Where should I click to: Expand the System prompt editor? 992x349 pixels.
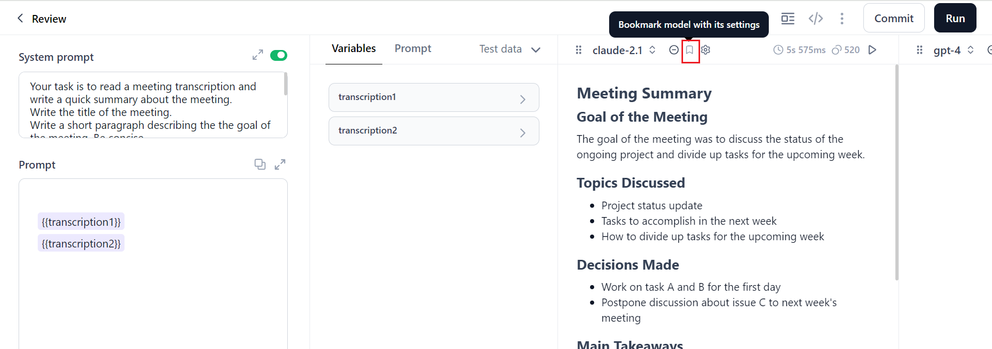[257, 55]
